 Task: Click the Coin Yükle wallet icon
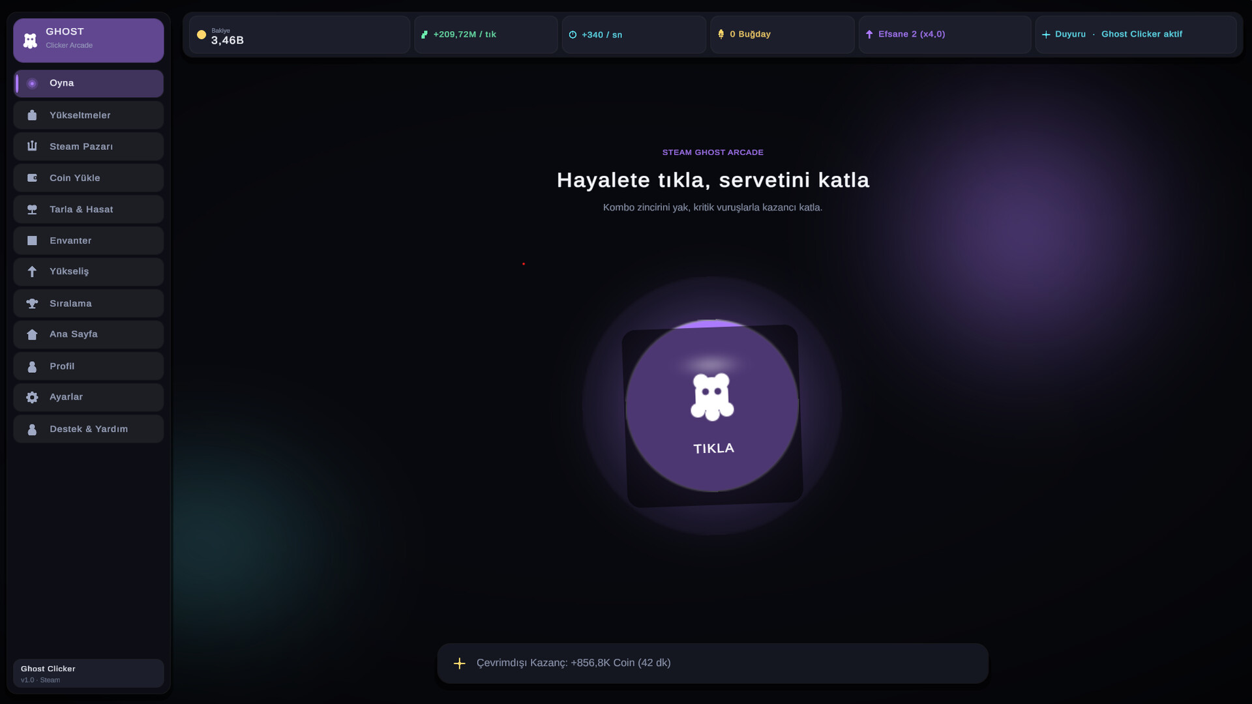point(32,178)
